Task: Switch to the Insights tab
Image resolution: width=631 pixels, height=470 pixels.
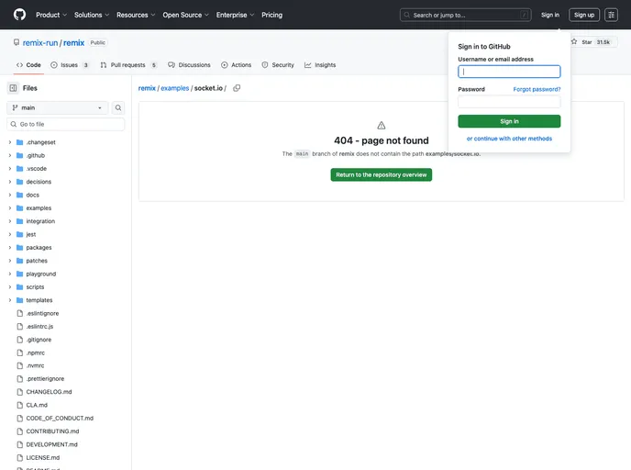Action: [320, 65]
